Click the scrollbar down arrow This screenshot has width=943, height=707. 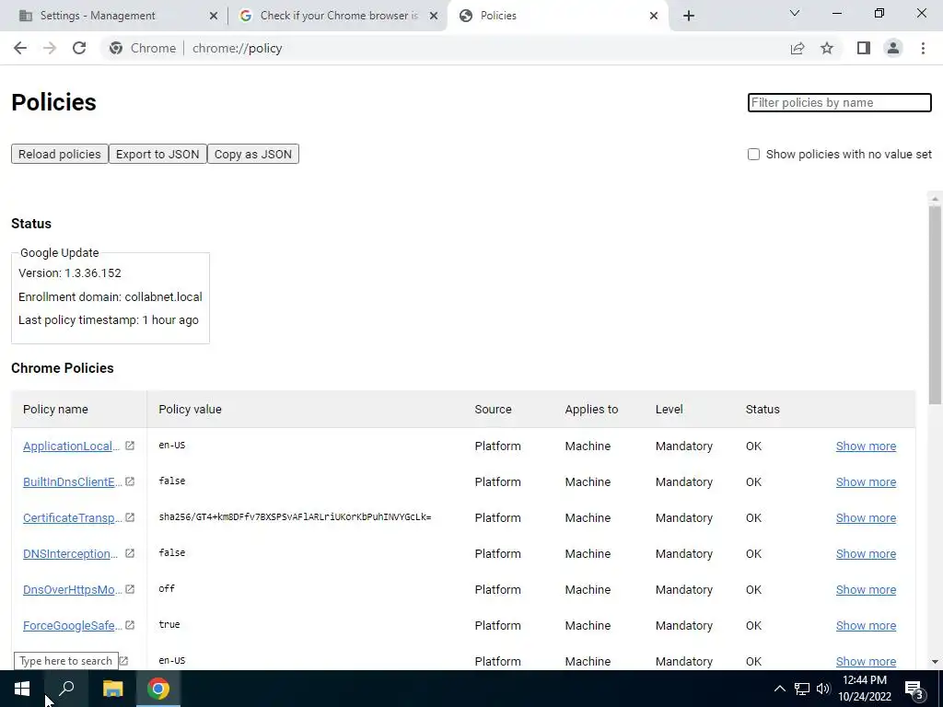pyautogui.click(x=935, y=661)
